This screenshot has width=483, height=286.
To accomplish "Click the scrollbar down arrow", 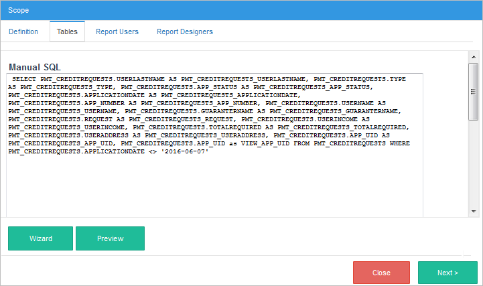I will (474, 211).
